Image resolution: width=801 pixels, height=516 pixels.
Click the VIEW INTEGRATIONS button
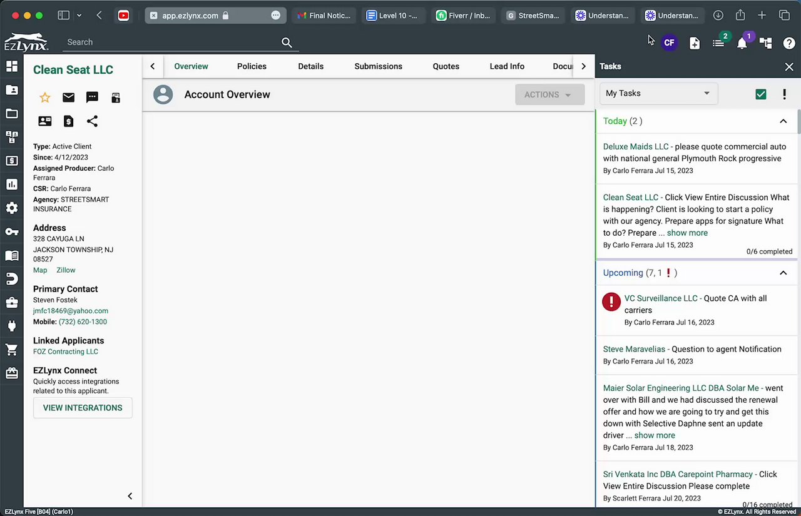coord(83,408)
